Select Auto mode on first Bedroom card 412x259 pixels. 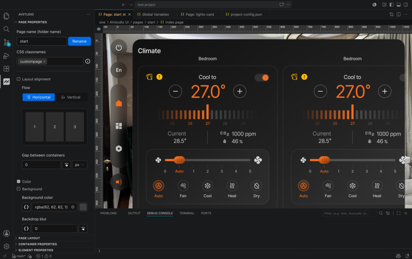coord(159,189)
